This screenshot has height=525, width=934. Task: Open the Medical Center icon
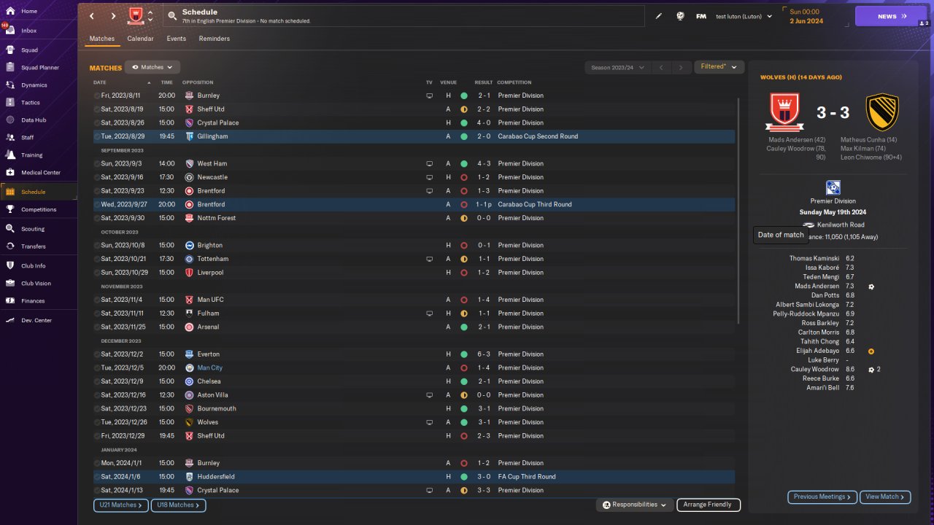[9, 173]
